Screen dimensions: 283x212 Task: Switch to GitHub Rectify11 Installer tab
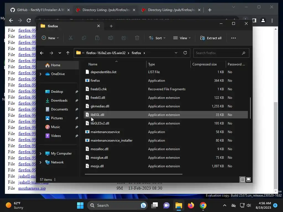click(40, 10)
